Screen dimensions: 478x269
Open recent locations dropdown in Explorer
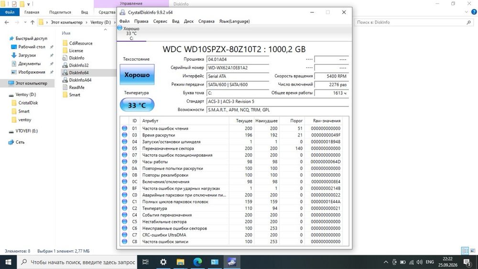[x=25, y=22]
